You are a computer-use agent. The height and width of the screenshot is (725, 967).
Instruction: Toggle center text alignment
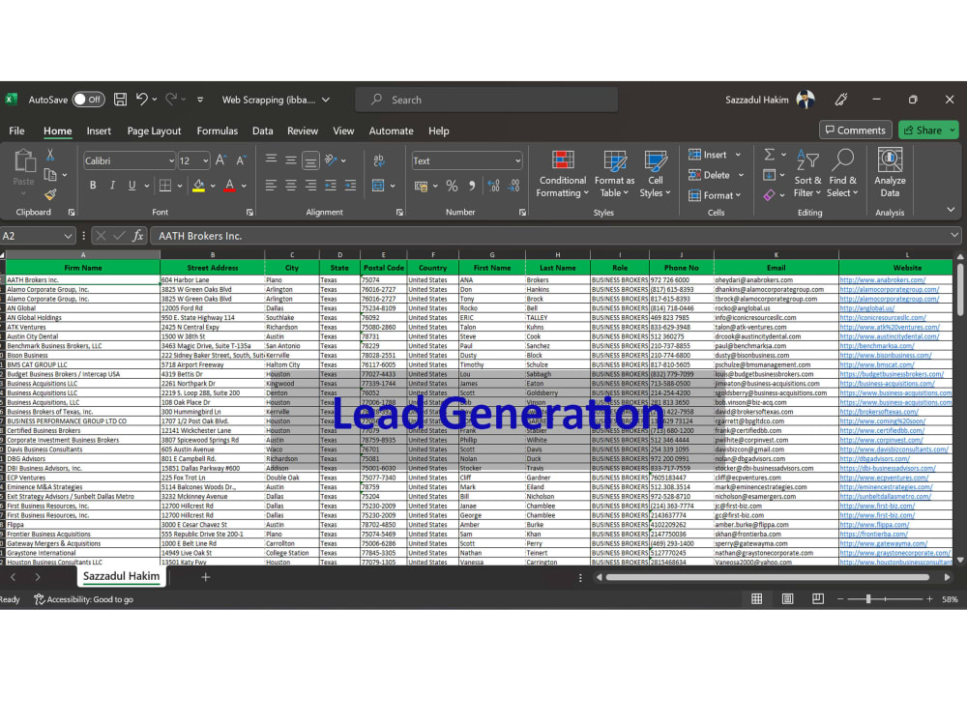(x=290, y=186)
